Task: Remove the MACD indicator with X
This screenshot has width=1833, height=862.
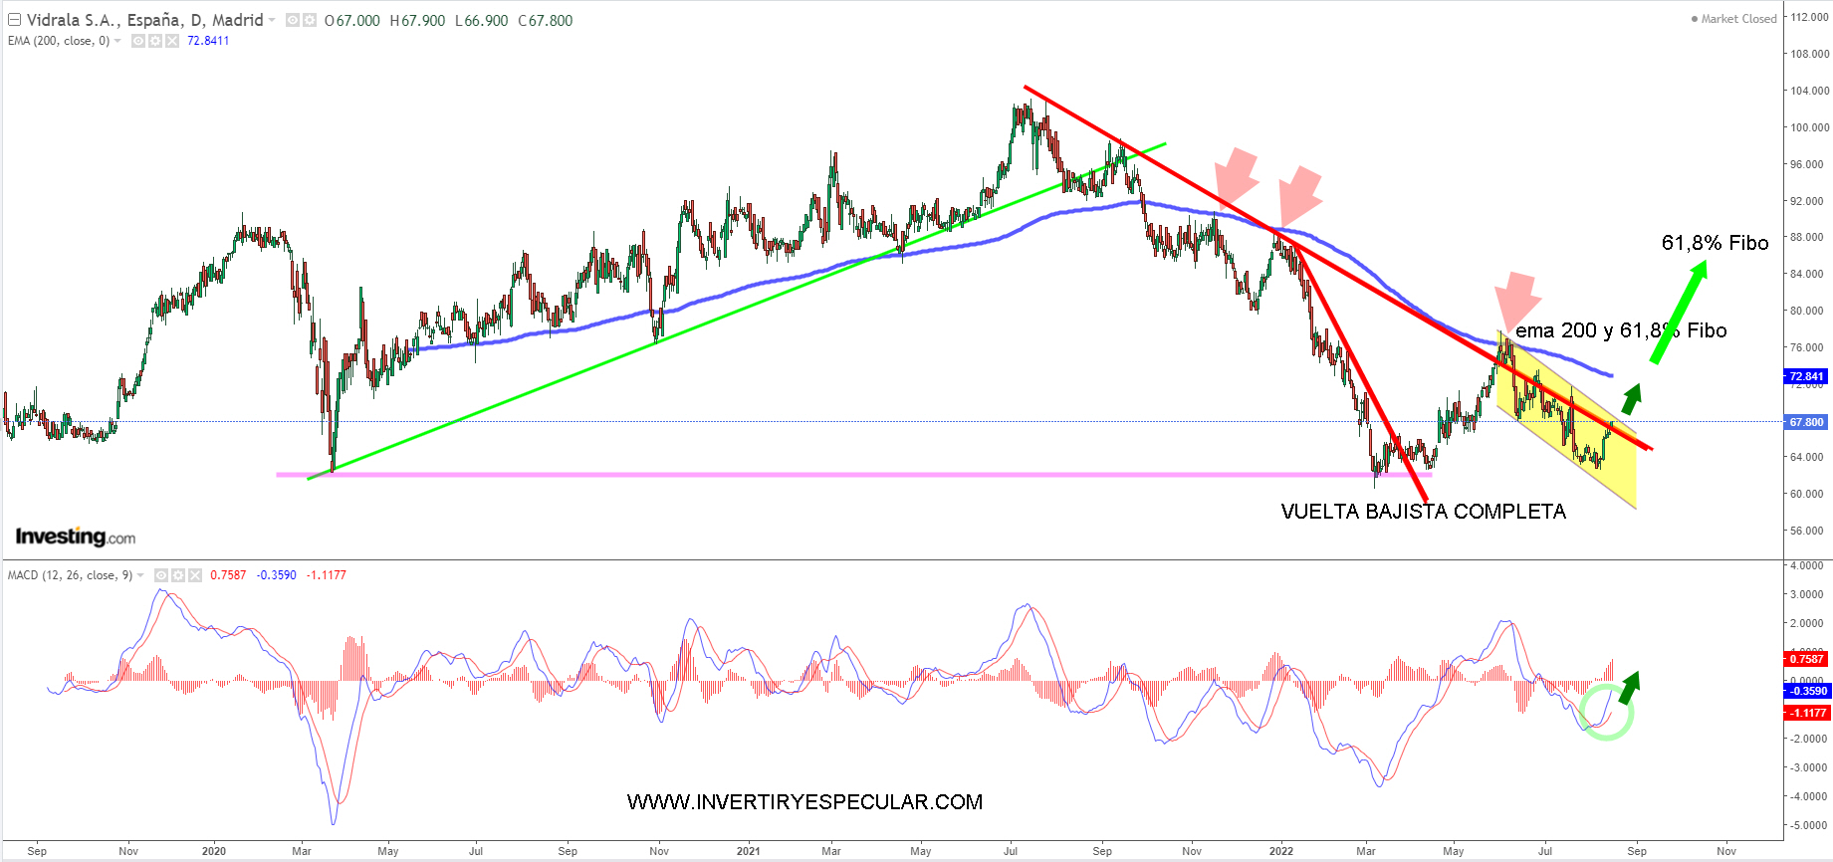Action: [195, 575]
